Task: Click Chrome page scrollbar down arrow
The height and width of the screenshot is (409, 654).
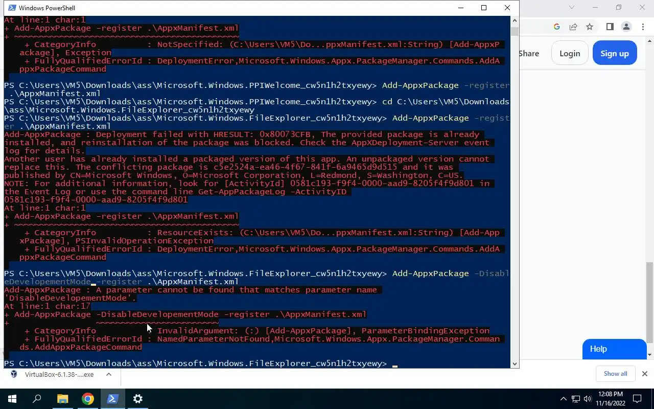Action: coord(650,355)
